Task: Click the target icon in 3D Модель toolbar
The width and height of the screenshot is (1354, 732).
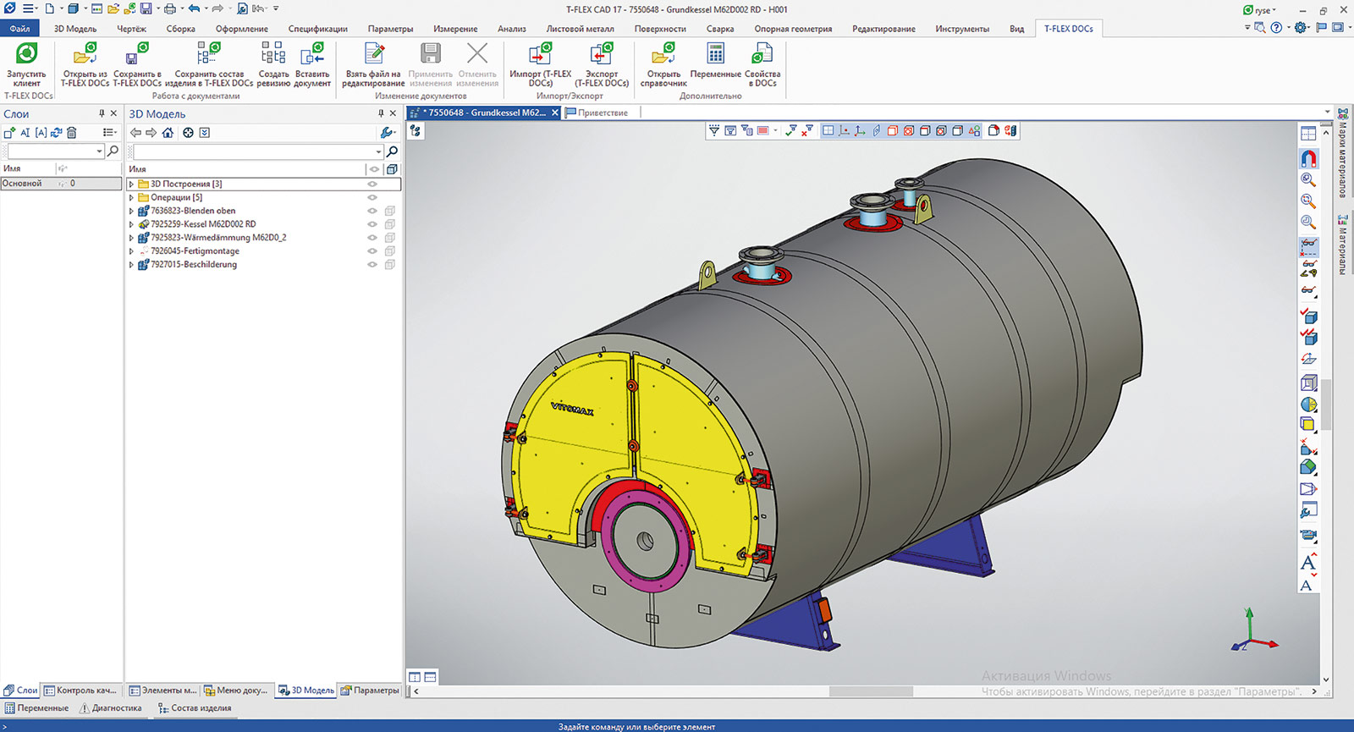Action: 188,133
